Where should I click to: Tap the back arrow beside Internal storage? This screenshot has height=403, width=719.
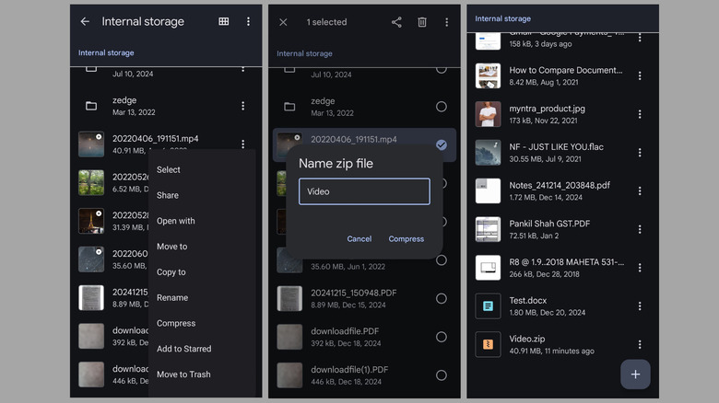pyautogui.click(x=85, y=21)
